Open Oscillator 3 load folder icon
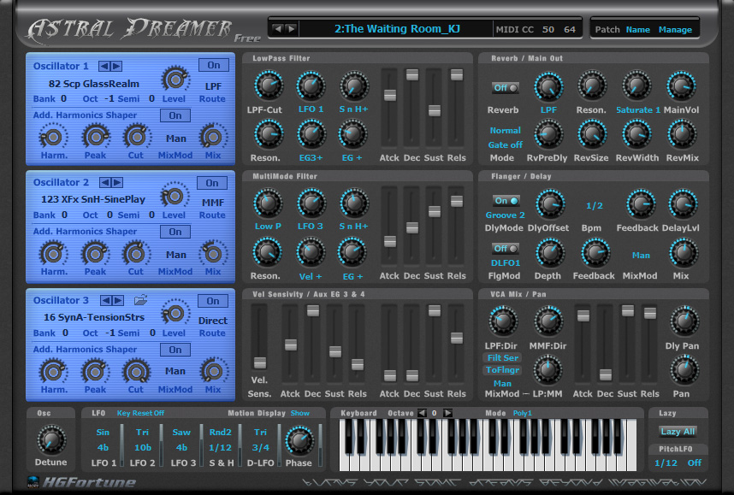The width and height of the screenshot is (734, 495). click(140, 300)
